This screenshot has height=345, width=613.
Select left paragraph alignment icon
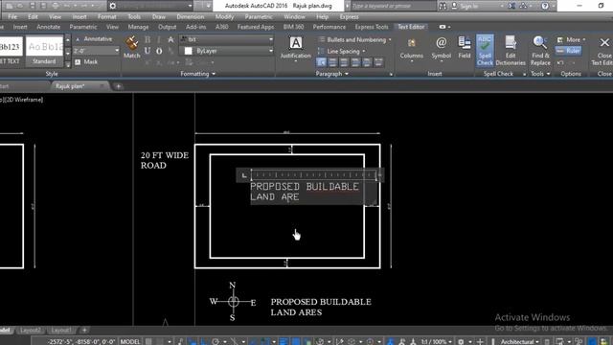click(x=321, y=62)
